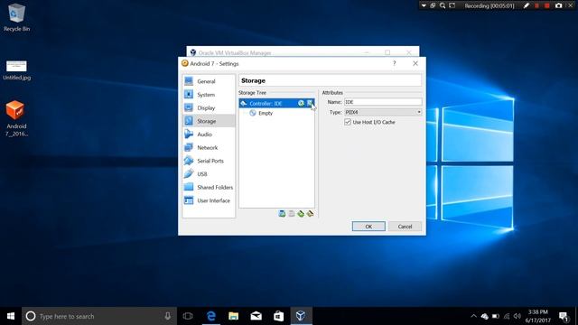The width and height of the screenshot is (578, 325).
Task: Select the Android 7 desktop appliance icon
Action: pyautogui.click(x=16, y=118)
